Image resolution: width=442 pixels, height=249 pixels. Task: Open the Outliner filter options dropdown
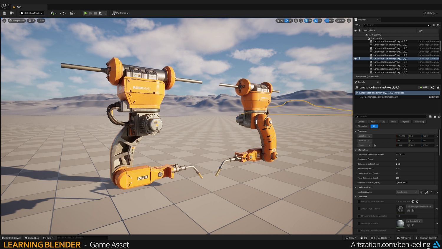358,25
